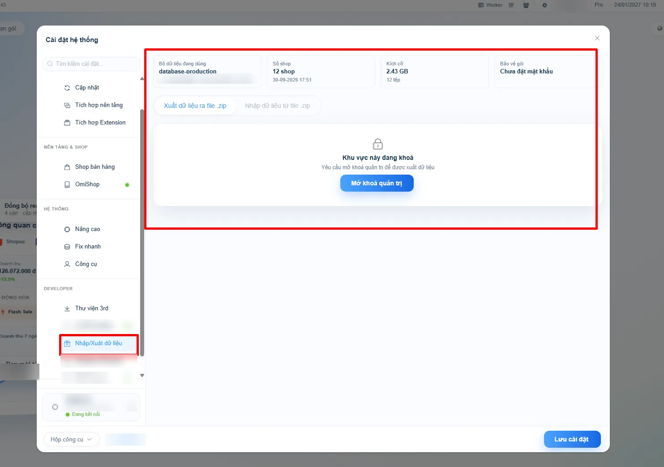The width and height of the screenshot is (664, 467).
Task: Click the Nhập/Xuất dữ liệu box icon
Action: (x=67, y=343)
